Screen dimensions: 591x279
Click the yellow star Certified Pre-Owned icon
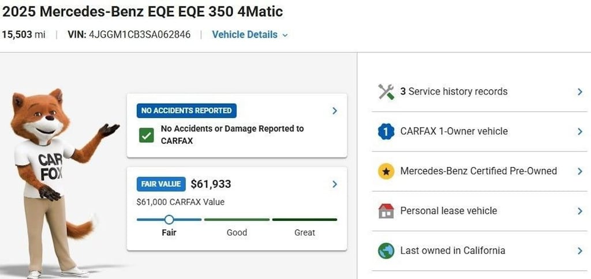point(386,171)
